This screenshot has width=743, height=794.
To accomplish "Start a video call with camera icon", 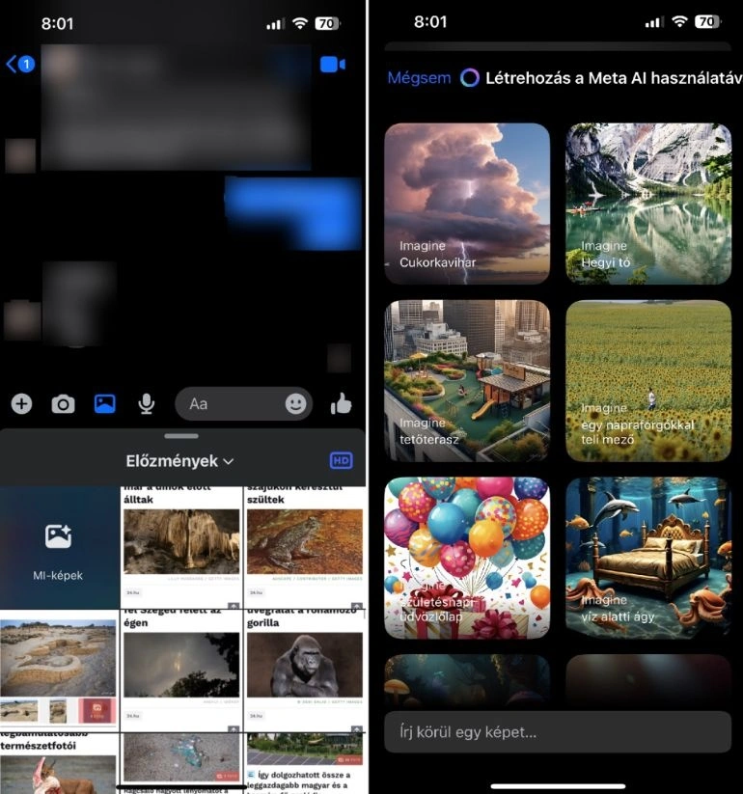I will pyautogui.click(x=332, y=65).
